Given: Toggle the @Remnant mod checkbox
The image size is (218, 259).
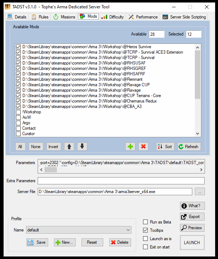Looking at the screenshot, I should (18, 79).
